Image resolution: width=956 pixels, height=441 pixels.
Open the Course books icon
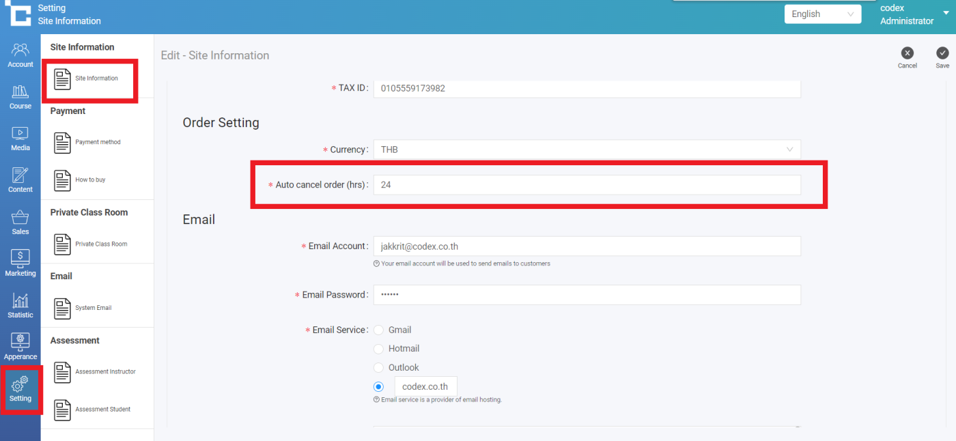[20, 96]
